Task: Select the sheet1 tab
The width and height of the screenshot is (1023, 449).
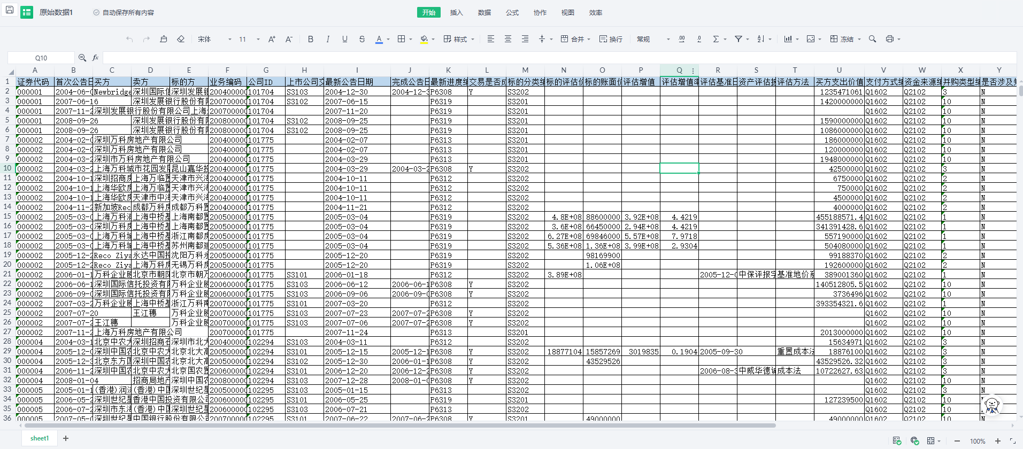Action: (x=40, y=438)
